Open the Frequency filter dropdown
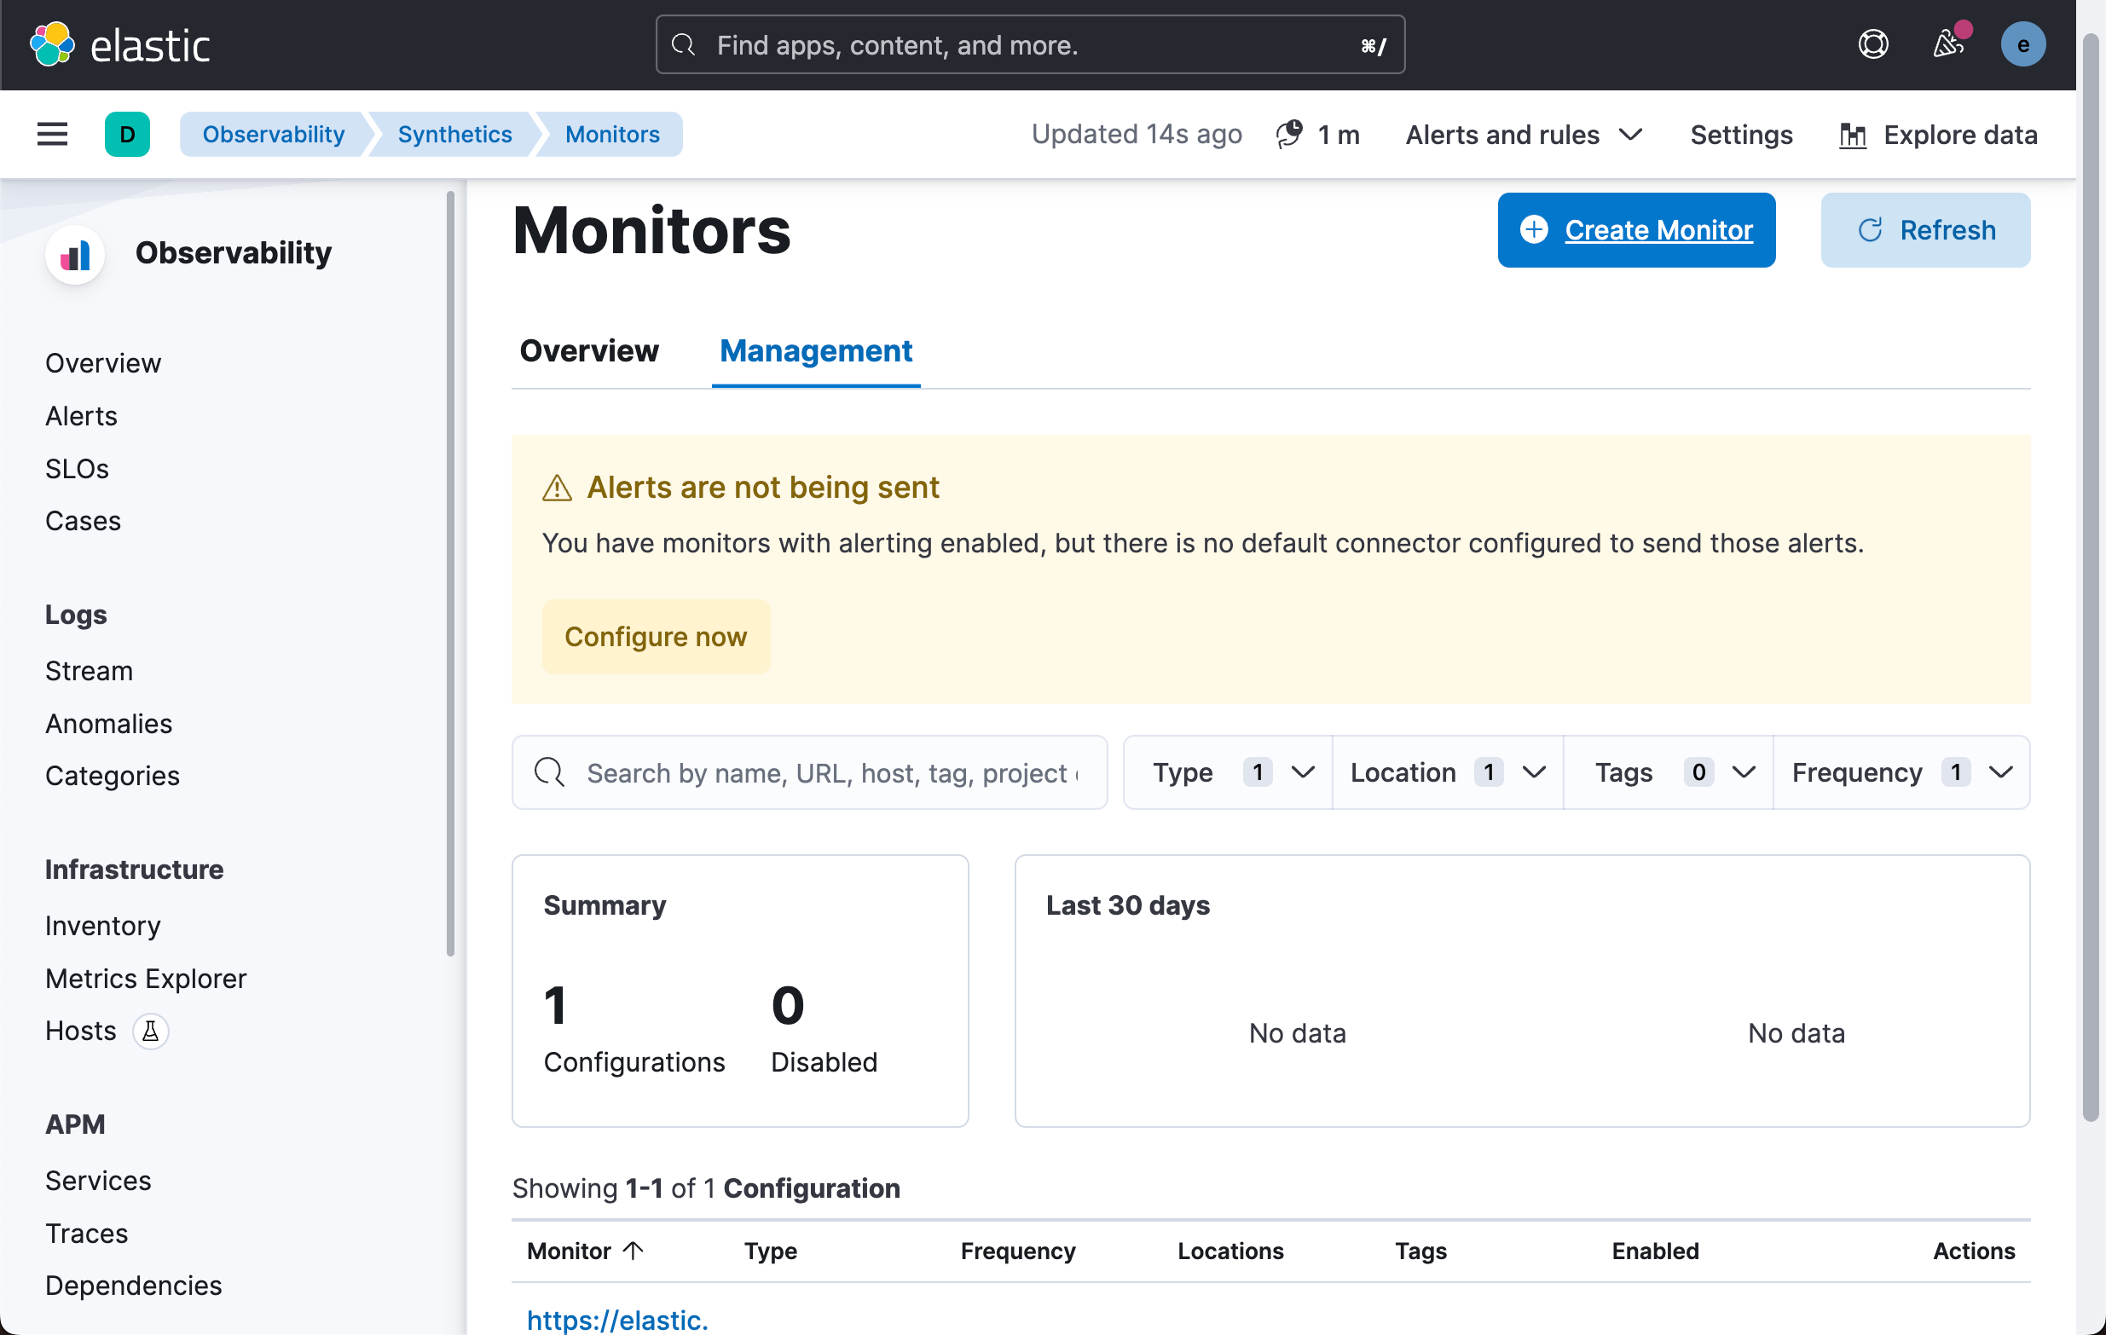This screenshot has height=1335, width=2106. pyautogui.click(x=1901, y=773)
